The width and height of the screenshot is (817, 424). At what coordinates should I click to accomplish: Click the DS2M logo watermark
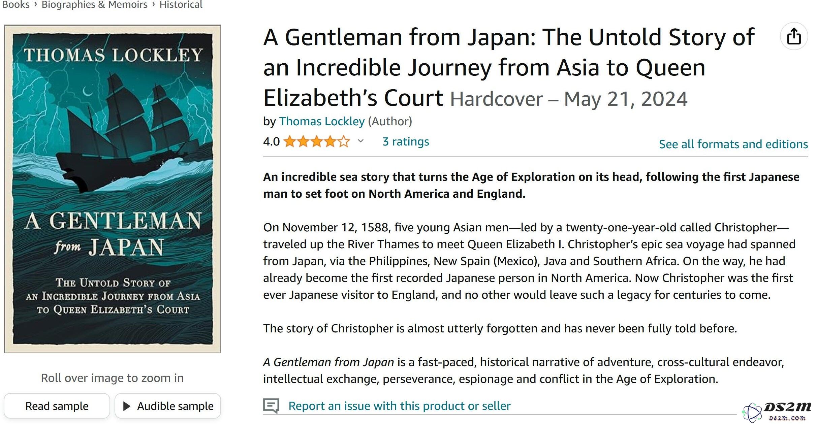(777, 412)
